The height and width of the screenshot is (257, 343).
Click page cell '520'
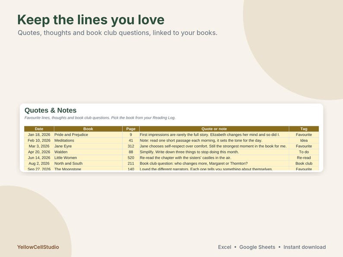131,158
